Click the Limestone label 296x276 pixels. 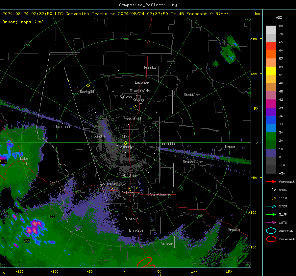click(62, 127)
